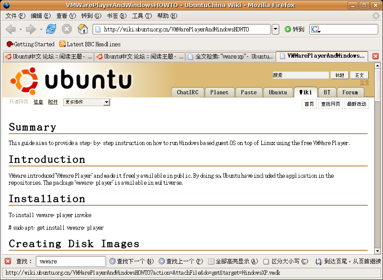The width and height of the screenshot is (383, 280).
Task: Open the Forum site tab
Action: tap(350, 93)
